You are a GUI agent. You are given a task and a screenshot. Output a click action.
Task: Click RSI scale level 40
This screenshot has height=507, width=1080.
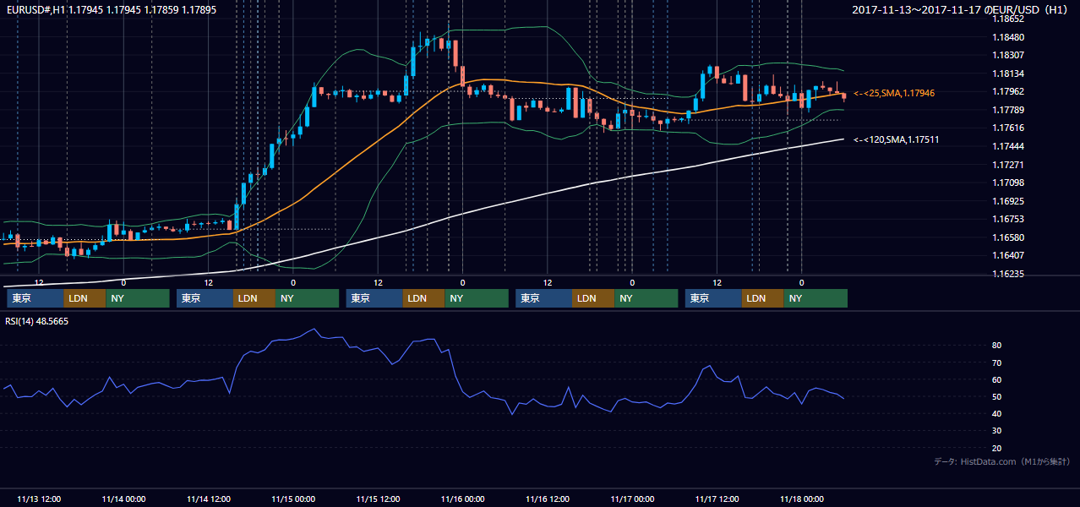(997, 413)
